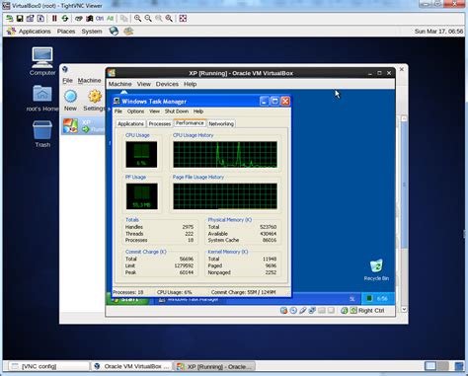Viewport: 468px width, 376px height.
Task: Open Task Manager View menu
Action: click(154, 112)
